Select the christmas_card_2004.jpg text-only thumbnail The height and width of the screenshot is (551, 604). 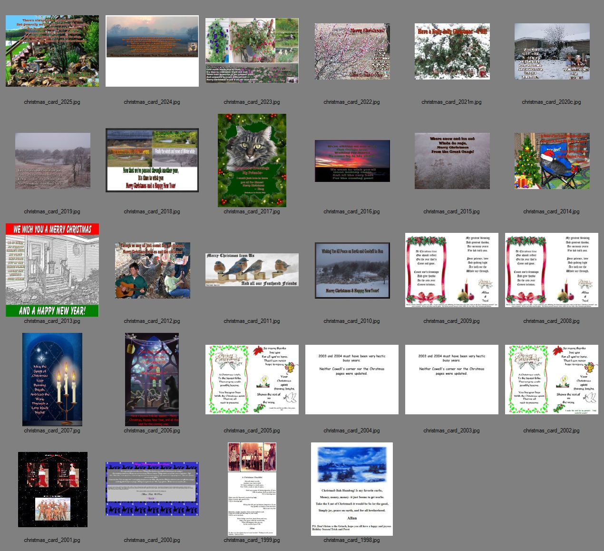pyautogui.click(x=352, y=380)
